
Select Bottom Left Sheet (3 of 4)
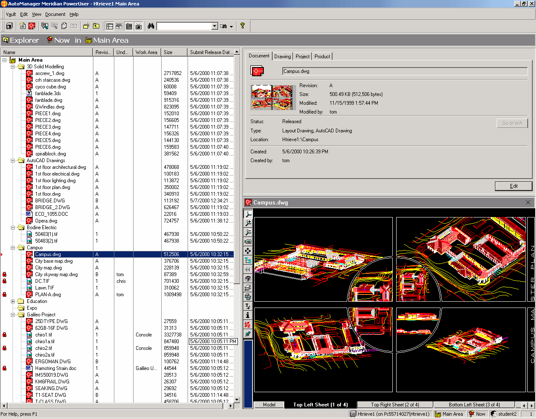pos(474,405)
